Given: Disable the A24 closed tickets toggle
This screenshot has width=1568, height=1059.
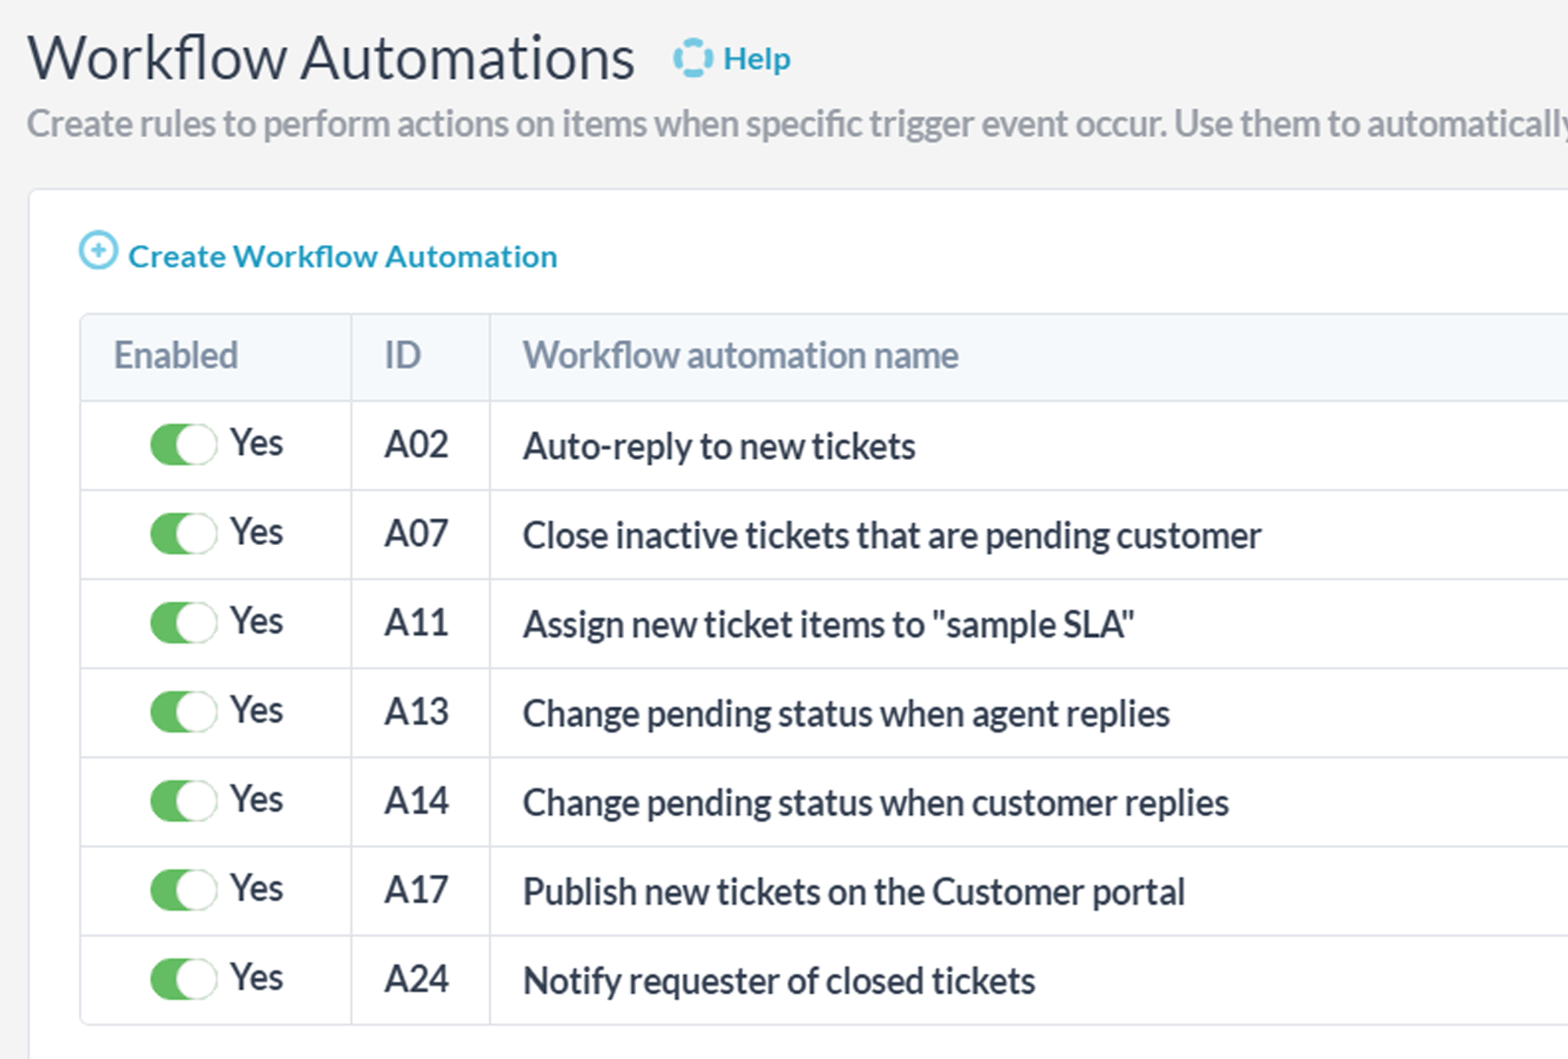Looking at the screenshot, I should point(184,979).
